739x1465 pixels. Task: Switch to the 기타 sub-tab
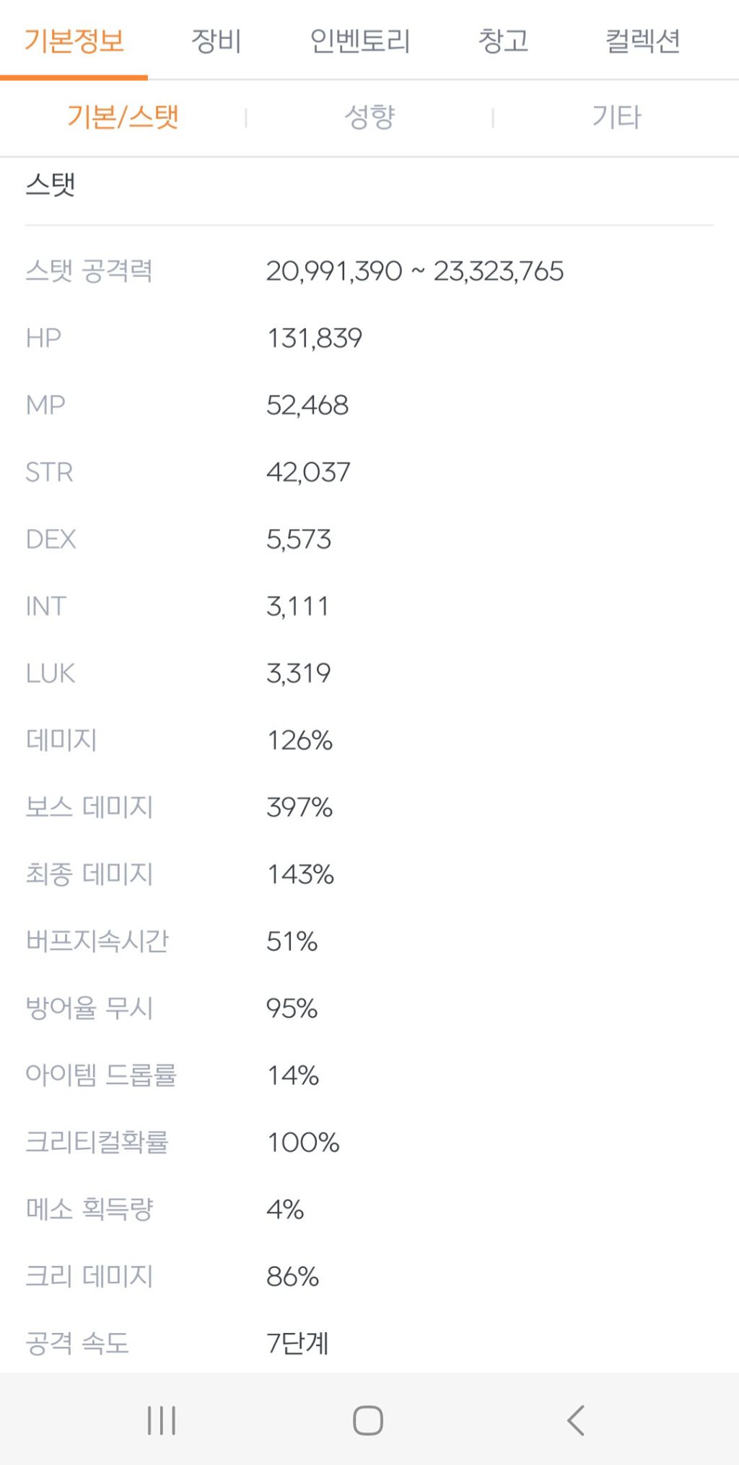(616, 117)
